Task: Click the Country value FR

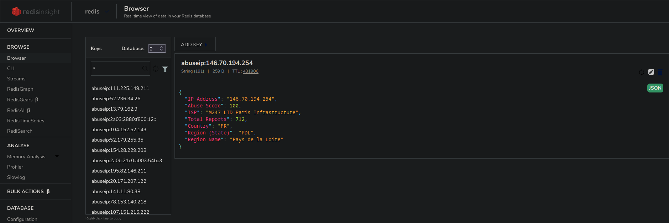Action: [224, 126]
